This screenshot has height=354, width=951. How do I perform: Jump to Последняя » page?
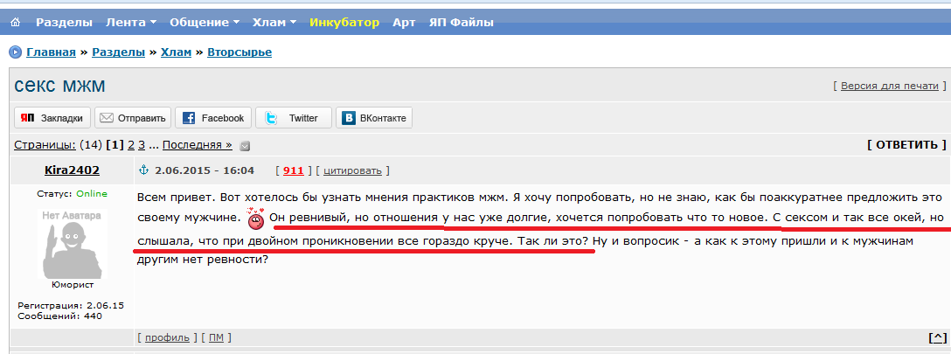198,145
